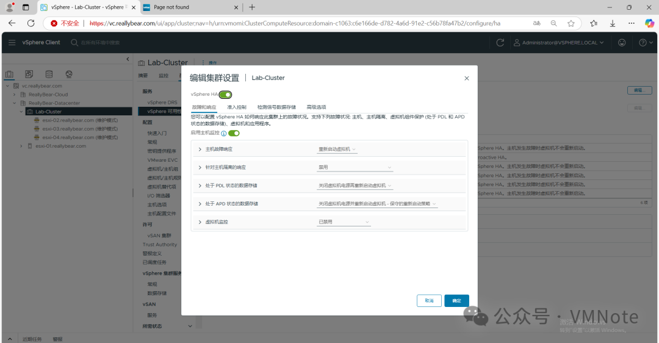Expand the 处于 PDL 状态的数据存储 section
Image resolution: width=659 pixels, height=343 pixels.
point(200,186)
